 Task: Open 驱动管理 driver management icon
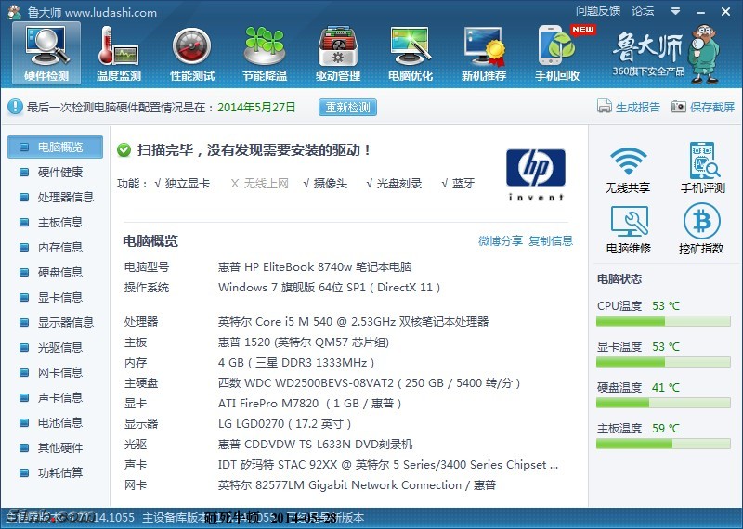(x=337, y=46)
